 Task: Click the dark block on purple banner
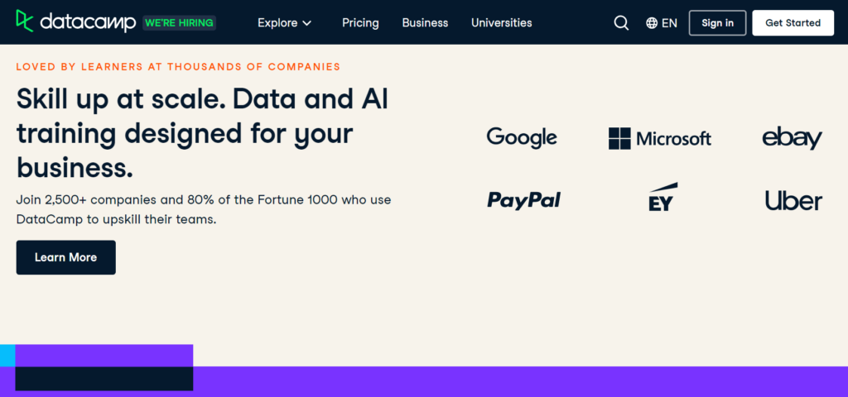pos(104,378)
